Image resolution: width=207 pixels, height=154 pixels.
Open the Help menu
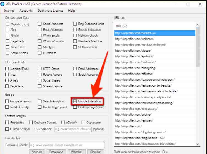71,11
